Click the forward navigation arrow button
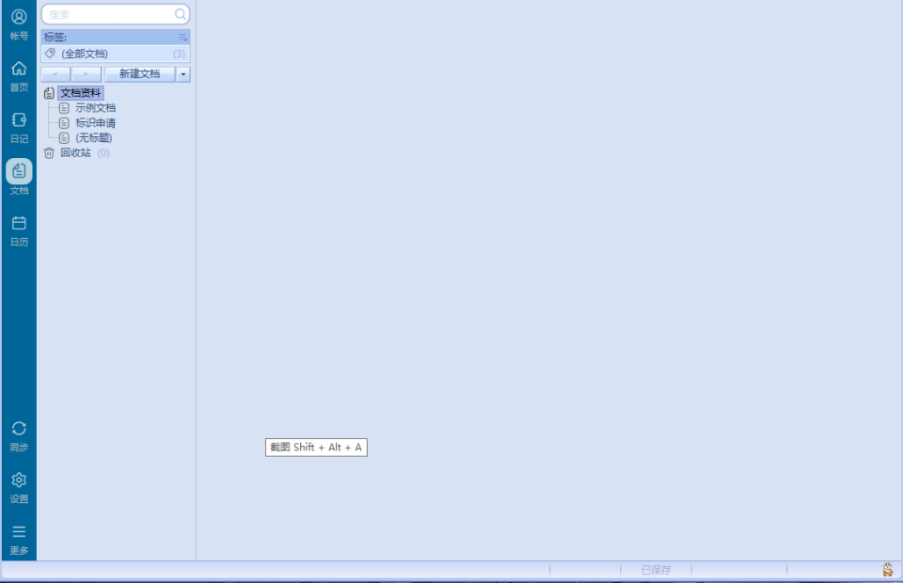The width and height of the screenshot is (903, 583). 86,74
